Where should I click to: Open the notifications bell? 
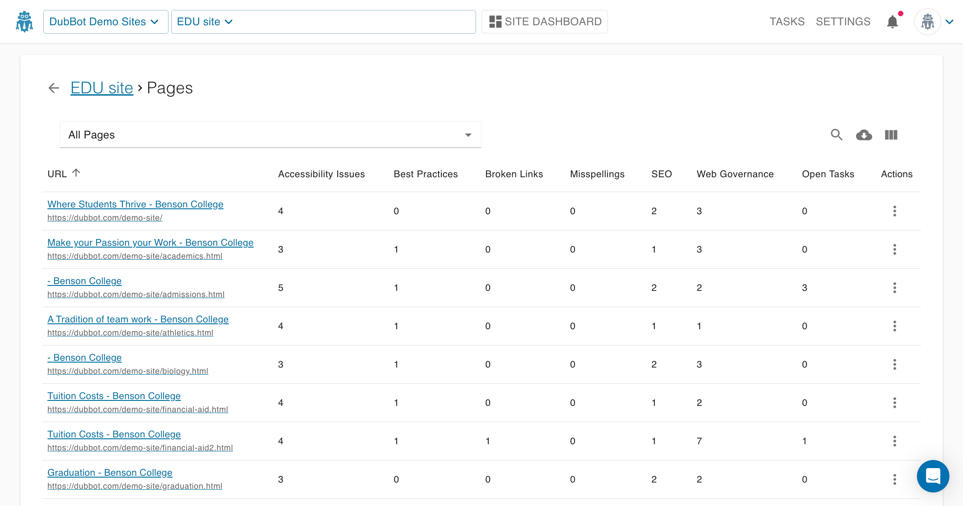[x=892, y=22]
